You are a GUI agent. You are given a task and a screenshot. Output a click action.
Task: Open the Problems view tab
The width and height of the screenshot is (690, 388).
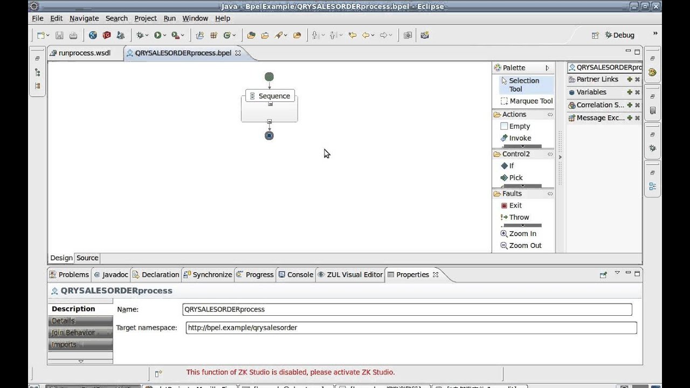pos(69,275)
